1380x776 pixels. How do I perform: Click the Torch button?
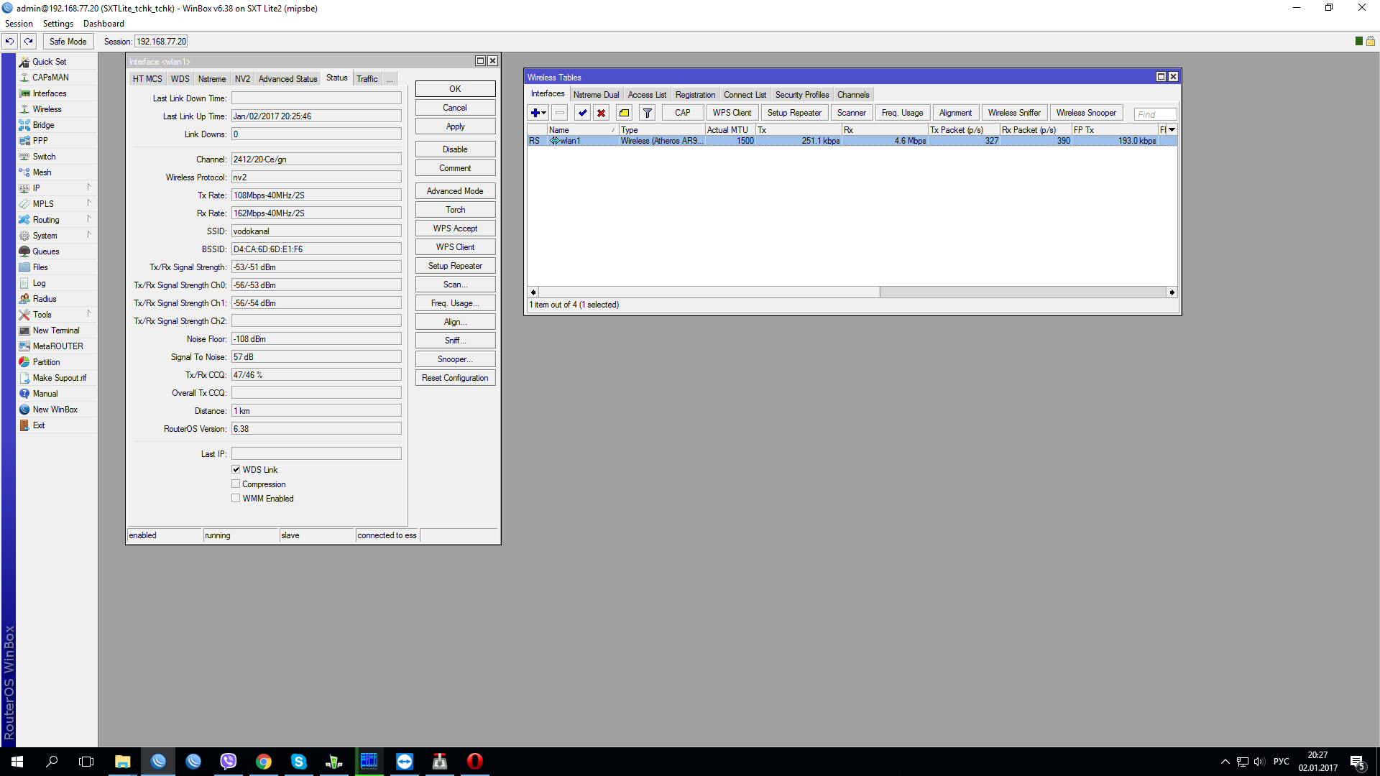coord(455,210)
